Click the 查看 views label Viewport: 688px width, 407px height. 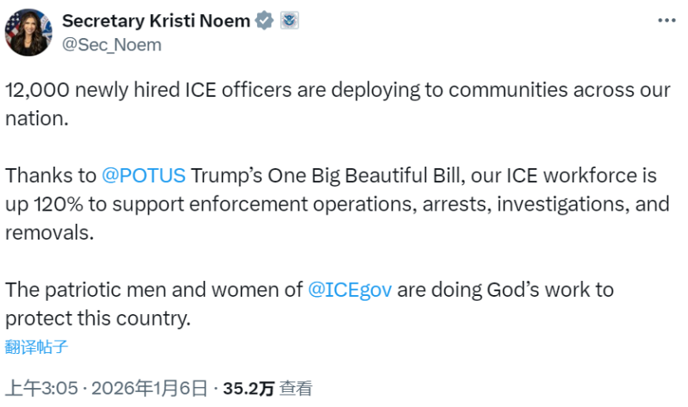(296, 387)
